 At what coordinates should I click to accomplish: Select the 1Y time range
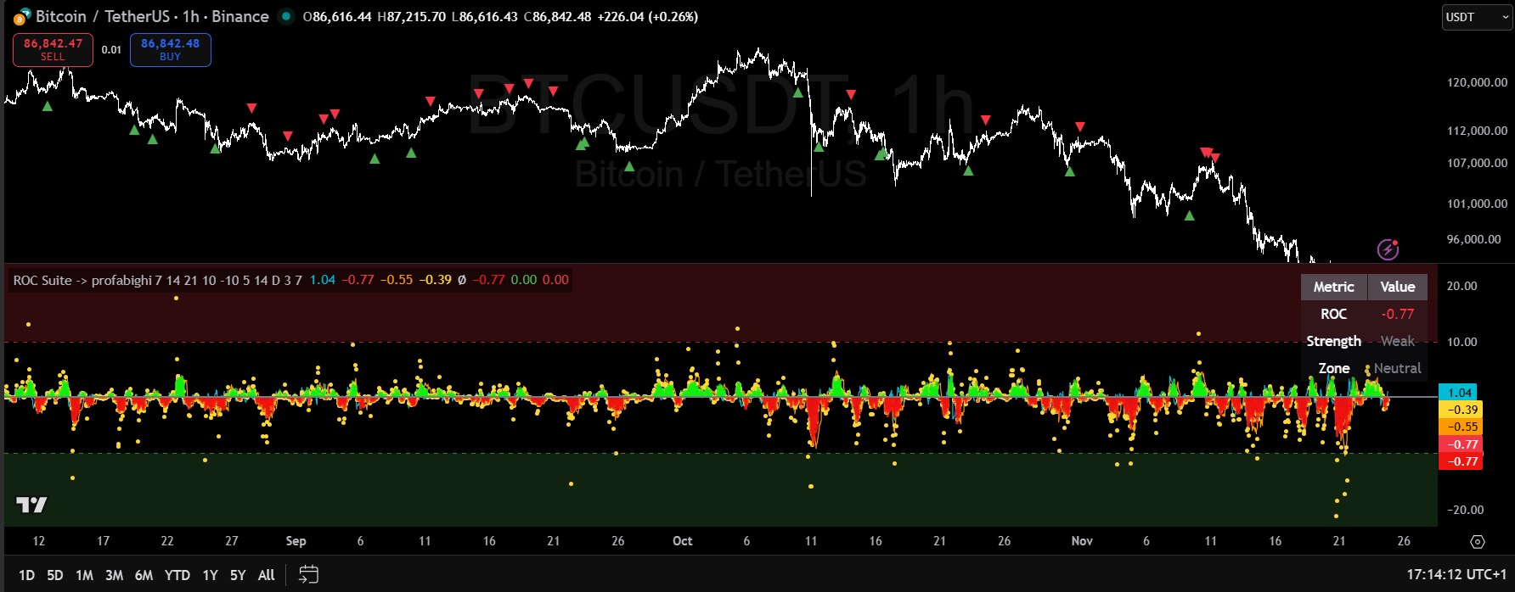pos(210,575)
